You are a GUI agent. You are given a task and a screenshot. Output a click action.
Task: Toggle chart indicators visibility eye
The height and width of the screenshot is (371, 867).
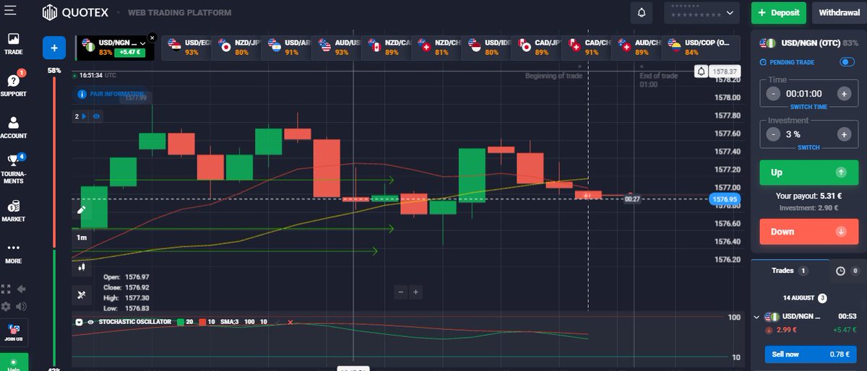click(96, 115)
